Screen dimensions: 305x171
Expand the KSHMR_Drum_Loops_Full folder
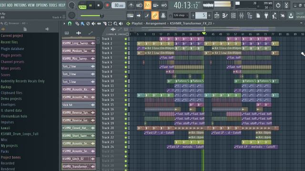[x=20, y=134]
